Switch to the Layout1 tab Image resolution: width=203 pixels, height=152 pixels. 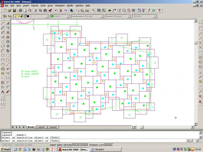coord(41,127)
